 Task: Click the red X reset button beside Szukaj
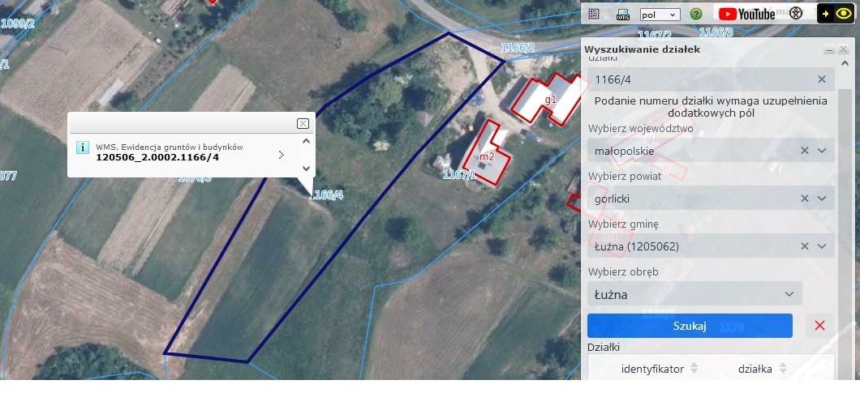(x=820, y=326)
